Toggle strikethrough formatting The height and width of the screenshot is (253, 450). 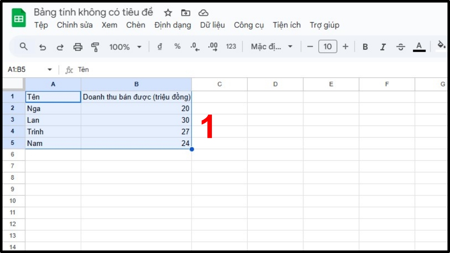tap(401, 47)
